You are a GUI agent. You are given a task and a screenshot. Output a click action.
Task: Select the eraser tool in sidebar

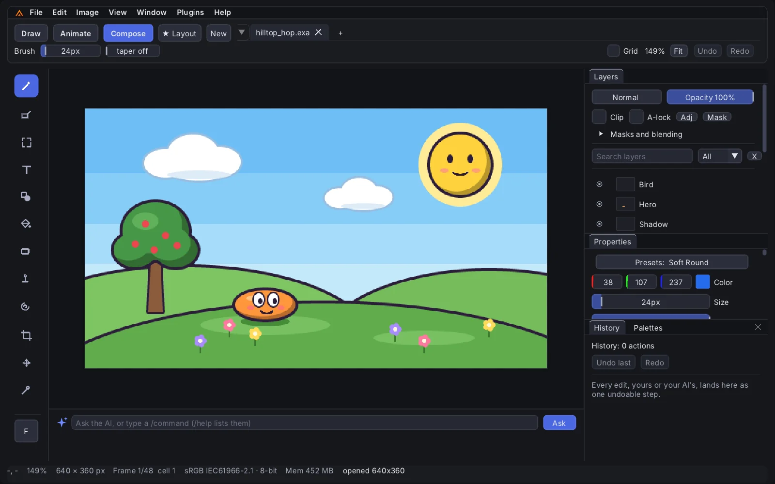click(x=26, y=115)
